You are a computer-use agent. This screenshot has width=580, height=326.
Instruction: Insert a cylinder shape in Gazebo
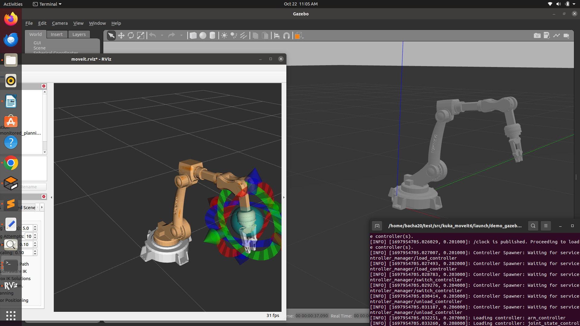click(x=212, y=36)
